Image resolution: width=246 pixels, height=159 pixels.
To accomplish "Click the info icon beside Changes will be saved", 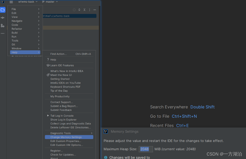I will (x=106, y=157).
